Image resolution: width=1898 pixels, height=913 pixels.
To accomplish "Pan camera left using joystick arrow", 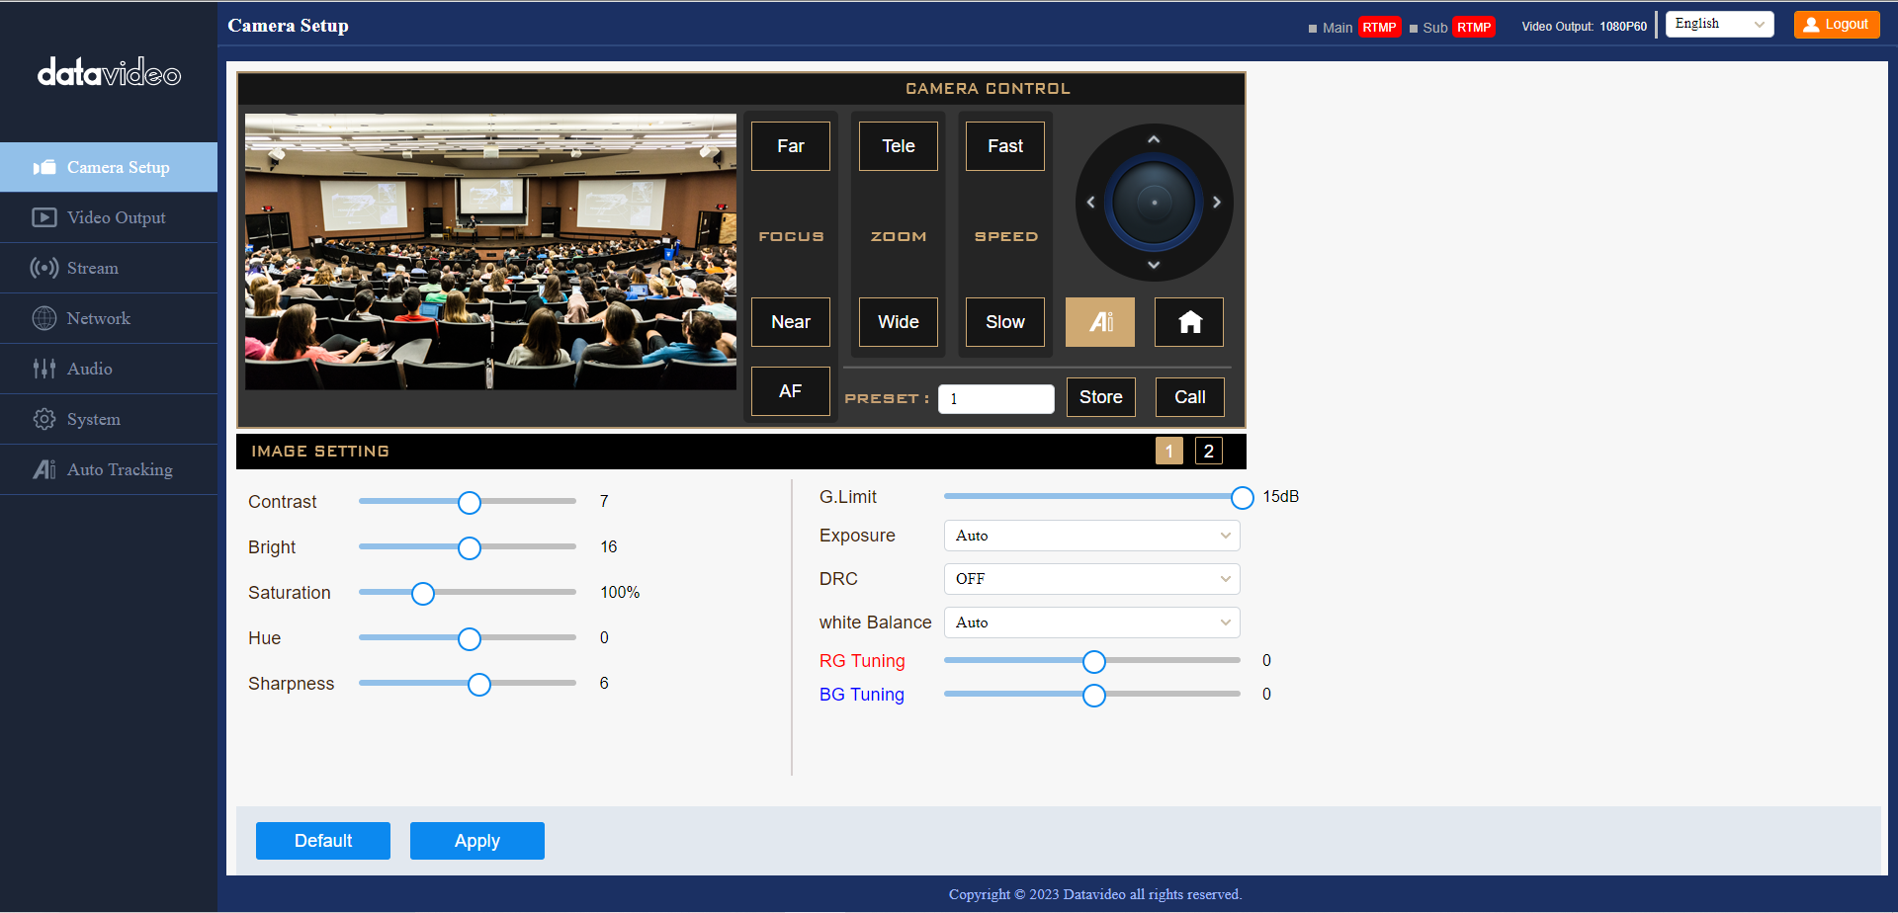I will (1091, 203).
